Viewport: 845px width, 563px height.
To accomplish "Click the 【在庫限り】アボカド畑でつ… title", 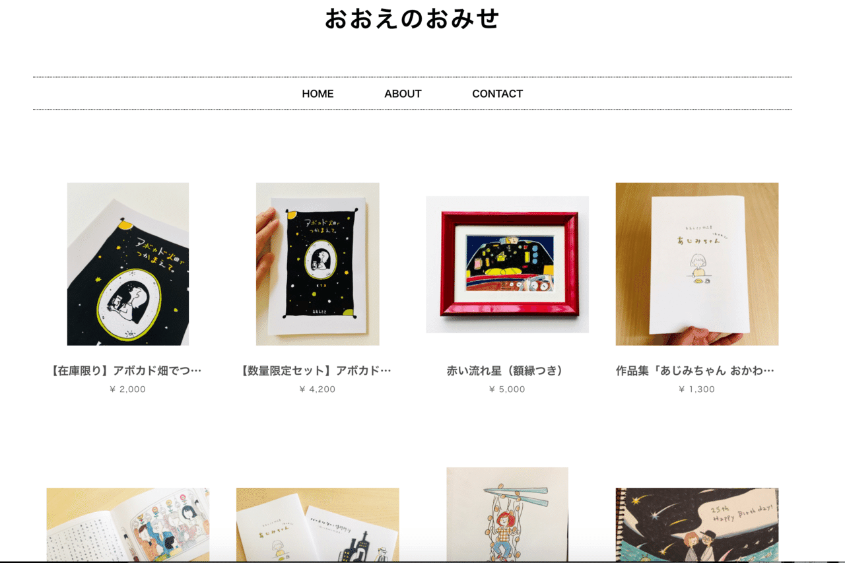I will click(127, 371).
